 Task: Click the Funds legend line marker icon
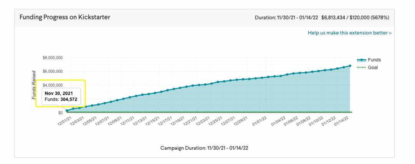(x=361, y=60)
